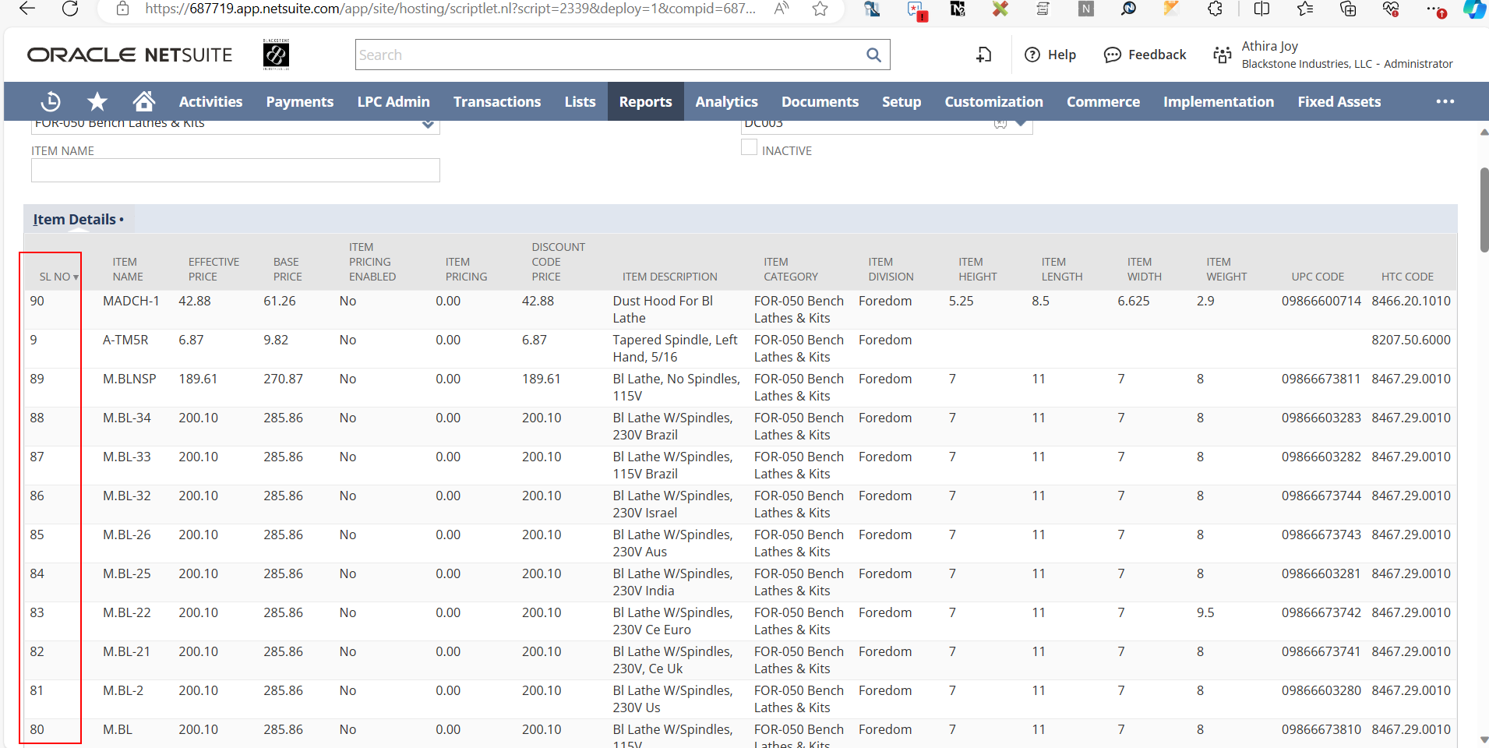1489x748 pixels.
Task: Click the Item Details subtab label
Action: coord(75,220)
